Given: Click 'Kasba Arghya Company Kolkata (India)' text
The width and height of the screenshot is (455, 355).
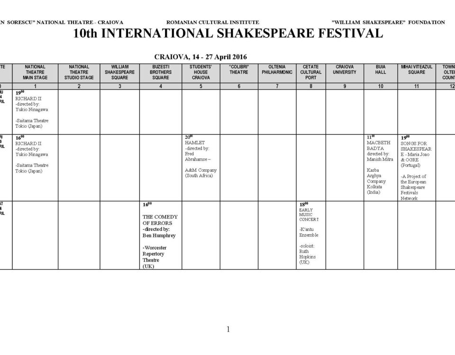Looking at the screenshot, I should point(376,181).
